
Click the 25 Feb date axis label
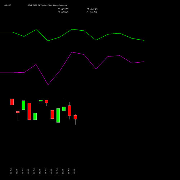tap(75, 171)
